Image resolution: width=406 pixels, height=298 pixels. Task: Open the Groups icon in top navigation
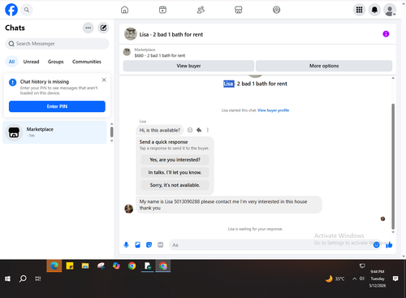click(276, 10)
